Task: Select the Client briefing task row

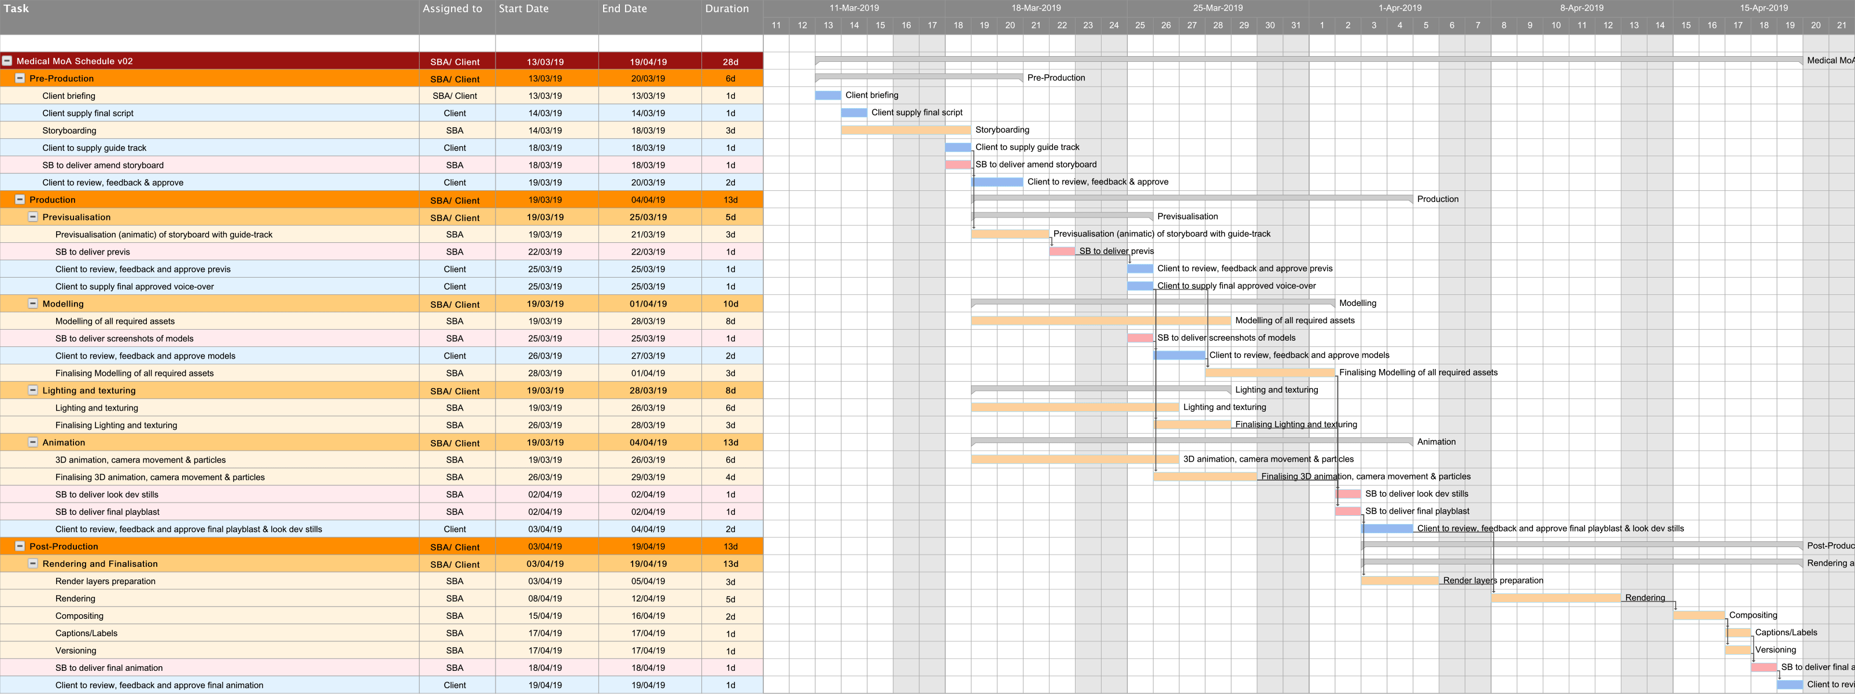Action: [x=382, y=96]
